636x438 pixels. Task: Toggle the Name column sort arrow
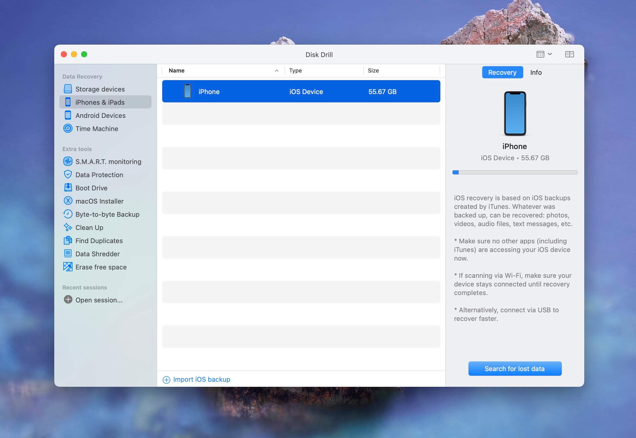point(276,71)
